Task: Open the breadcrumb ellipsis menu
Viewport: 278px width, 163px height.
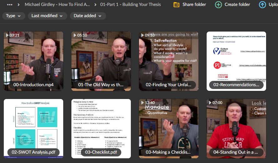Action: (x=10, y=5)
